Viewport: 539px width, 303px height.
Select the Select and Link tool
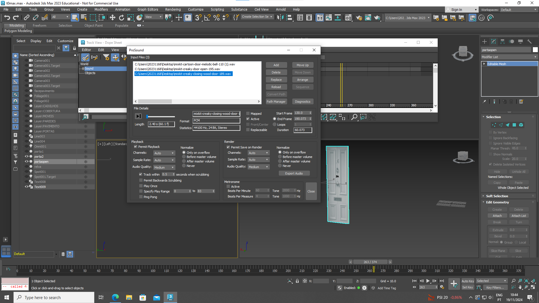pos(27,18)
